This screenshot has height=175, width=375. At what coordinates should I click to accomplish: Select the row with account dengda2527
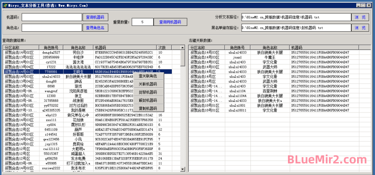click(87, 52)
